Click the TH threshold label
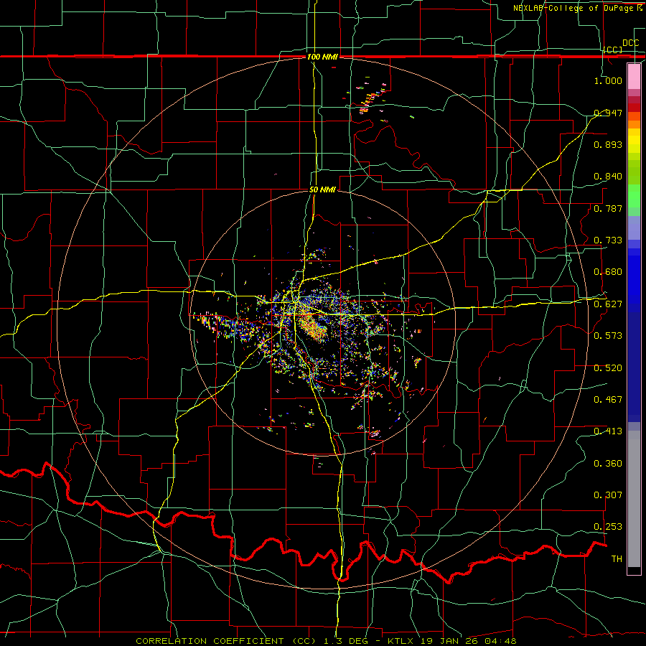The image size is (646, 646). tap(617, 558)
